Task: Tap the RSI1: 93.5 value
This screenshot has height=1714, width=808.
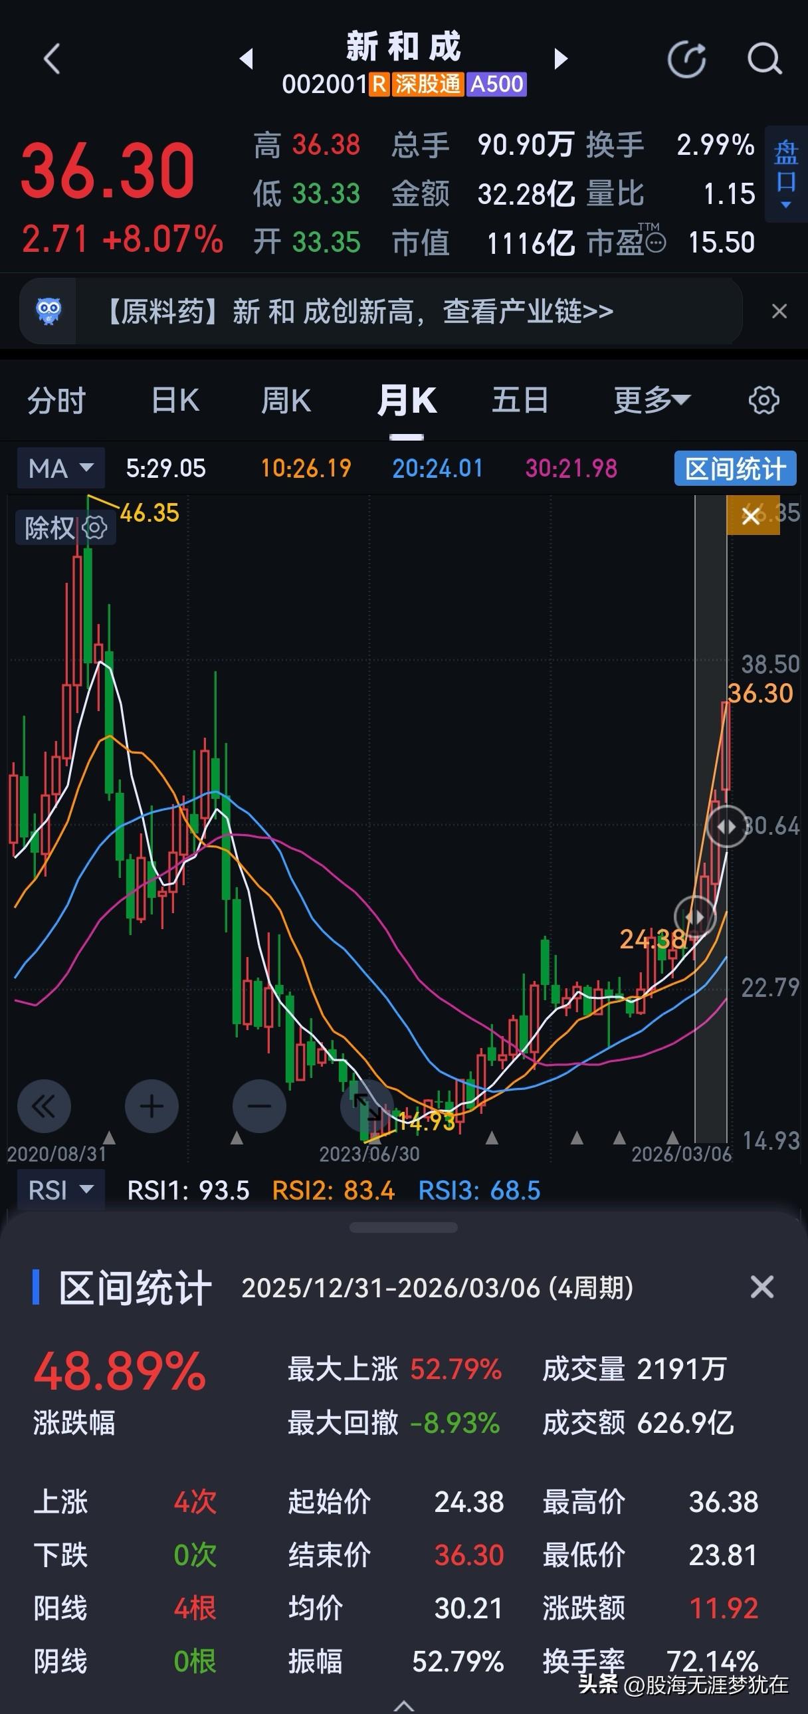Action: click(x=188, y=1190)
